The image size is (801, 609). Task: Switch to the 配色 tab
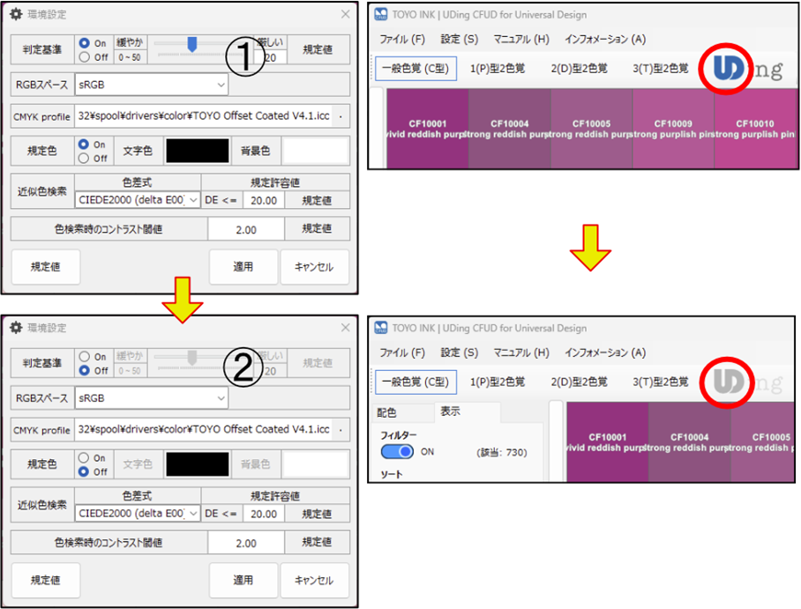point(386,412)
